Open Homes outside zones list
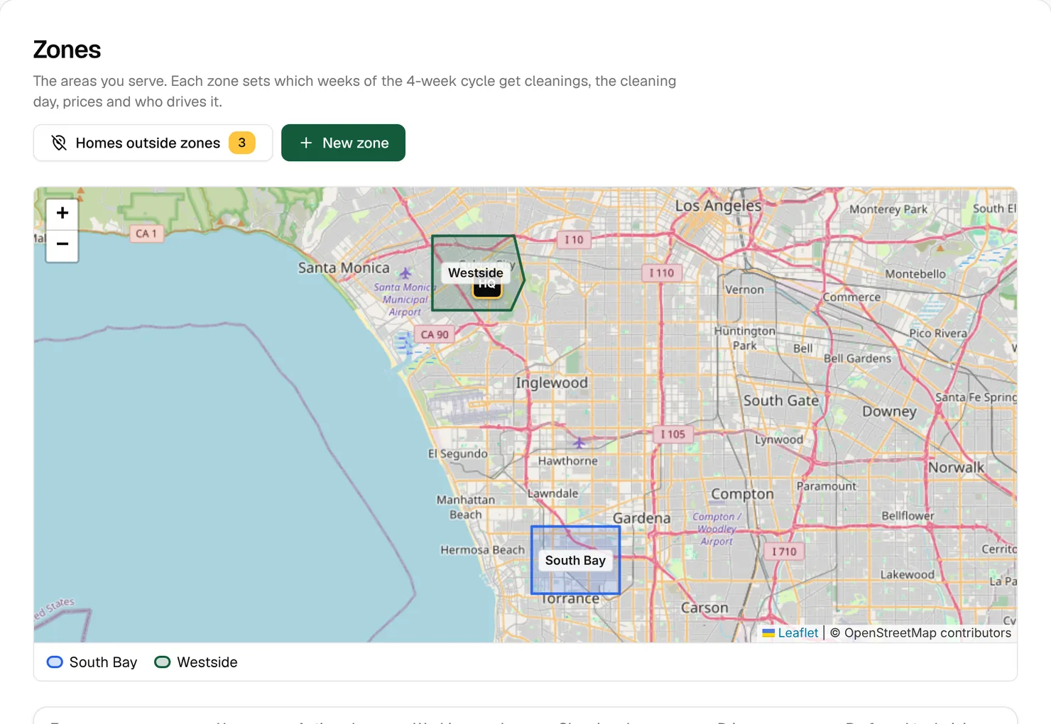The width and height of the screenshot is (1051, 724). (153, 143)
